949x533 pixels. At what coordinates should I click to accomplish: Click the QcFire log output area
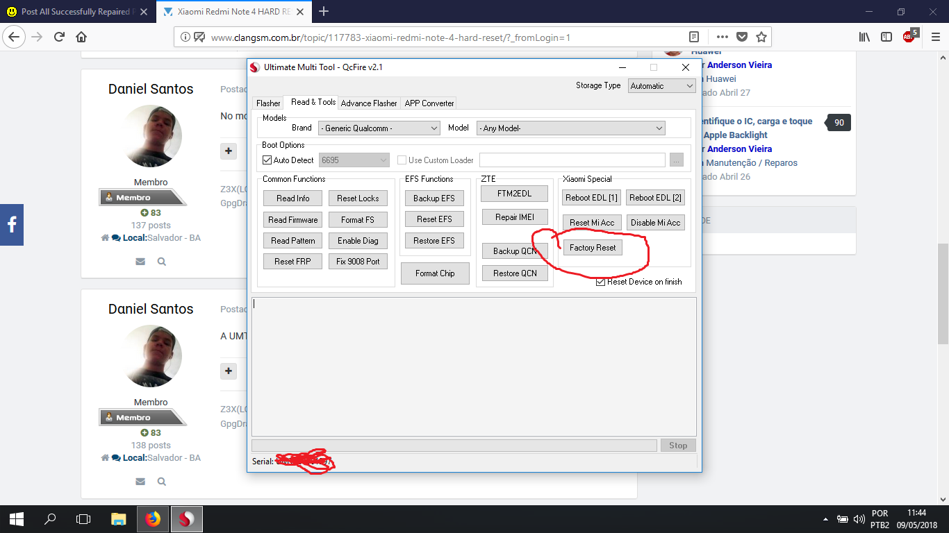pyautogui.click(x=474, y=366)
